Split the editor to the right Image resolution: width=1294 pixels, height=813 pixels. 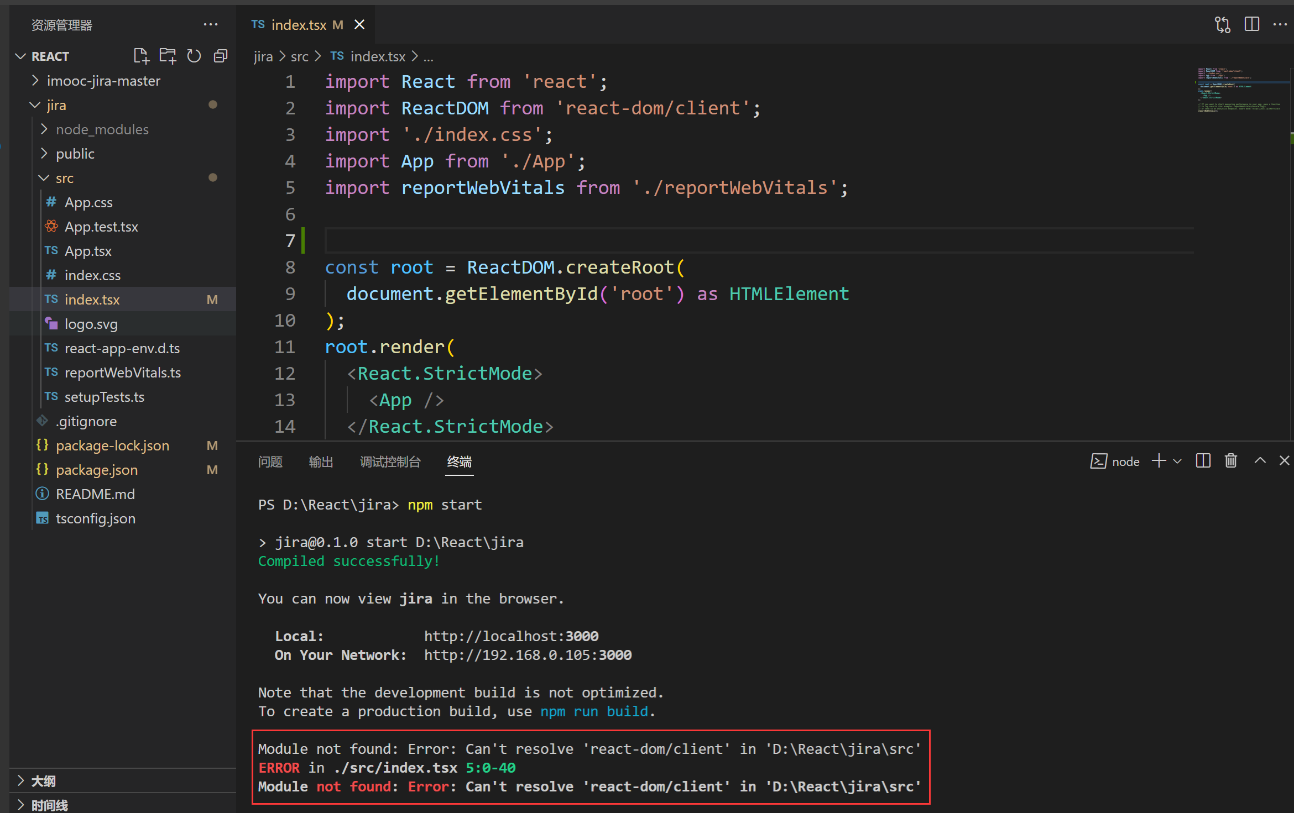coord(1251,24)
